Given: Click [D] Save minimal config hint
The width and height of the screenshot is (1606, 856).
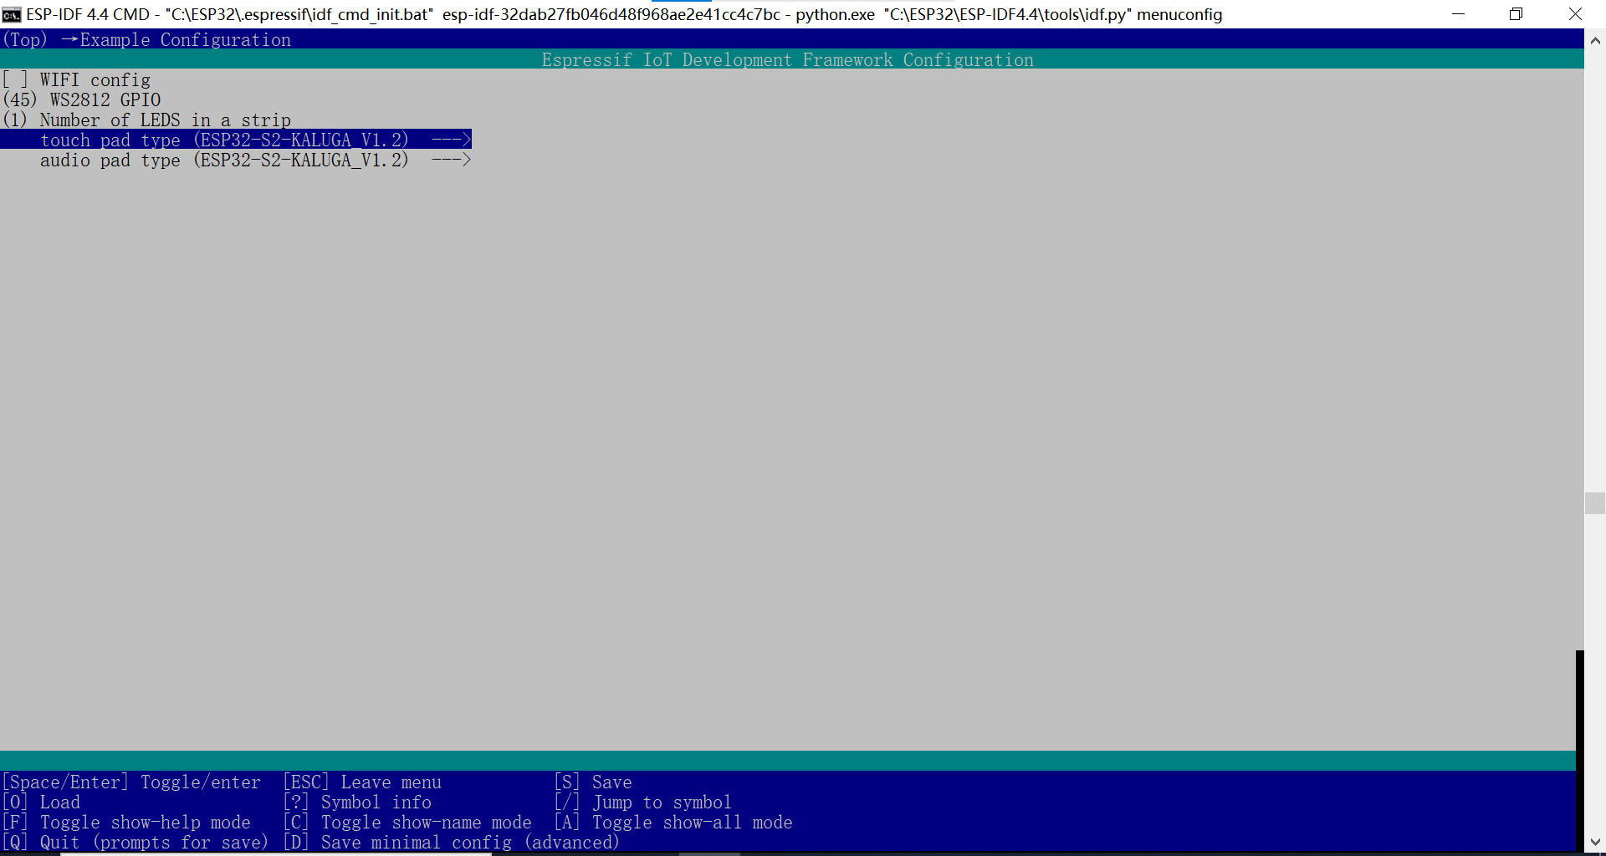Looking at the screenshot, I should click(x=452, y=842).
